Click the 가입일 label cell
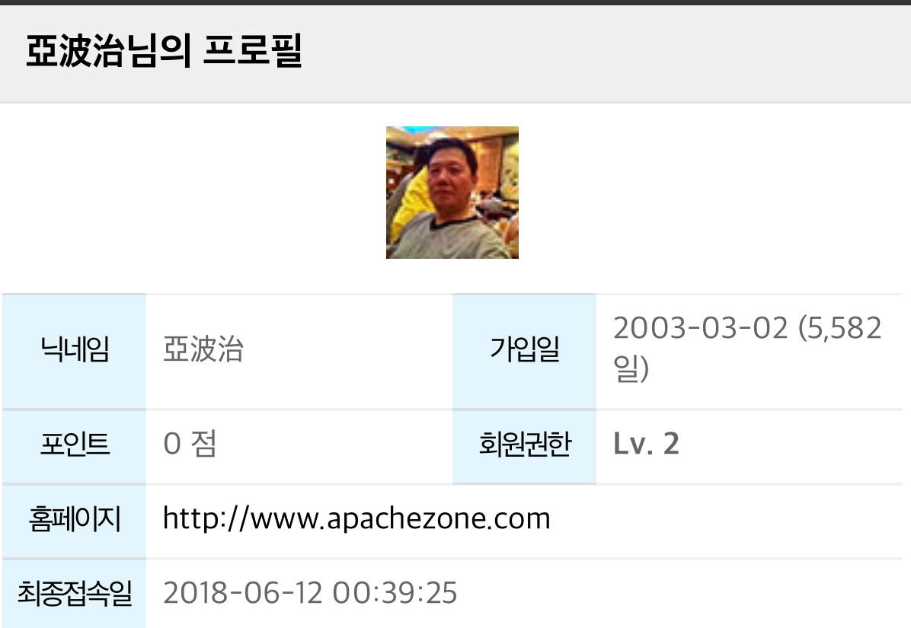This screenshot has width=911, height=628. click(x=524, y=350)
